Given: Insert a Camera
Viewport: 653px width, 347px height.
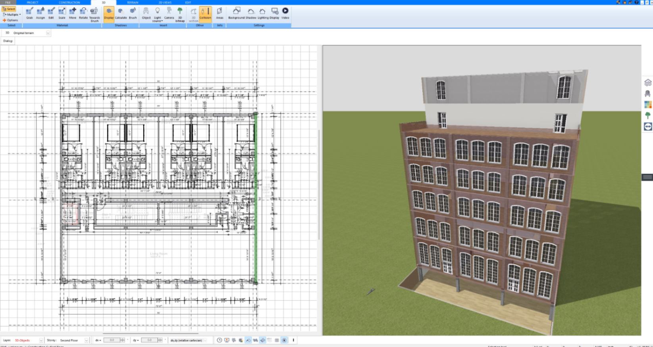Looking at the screenshot, I should click(x=169, y=13).
